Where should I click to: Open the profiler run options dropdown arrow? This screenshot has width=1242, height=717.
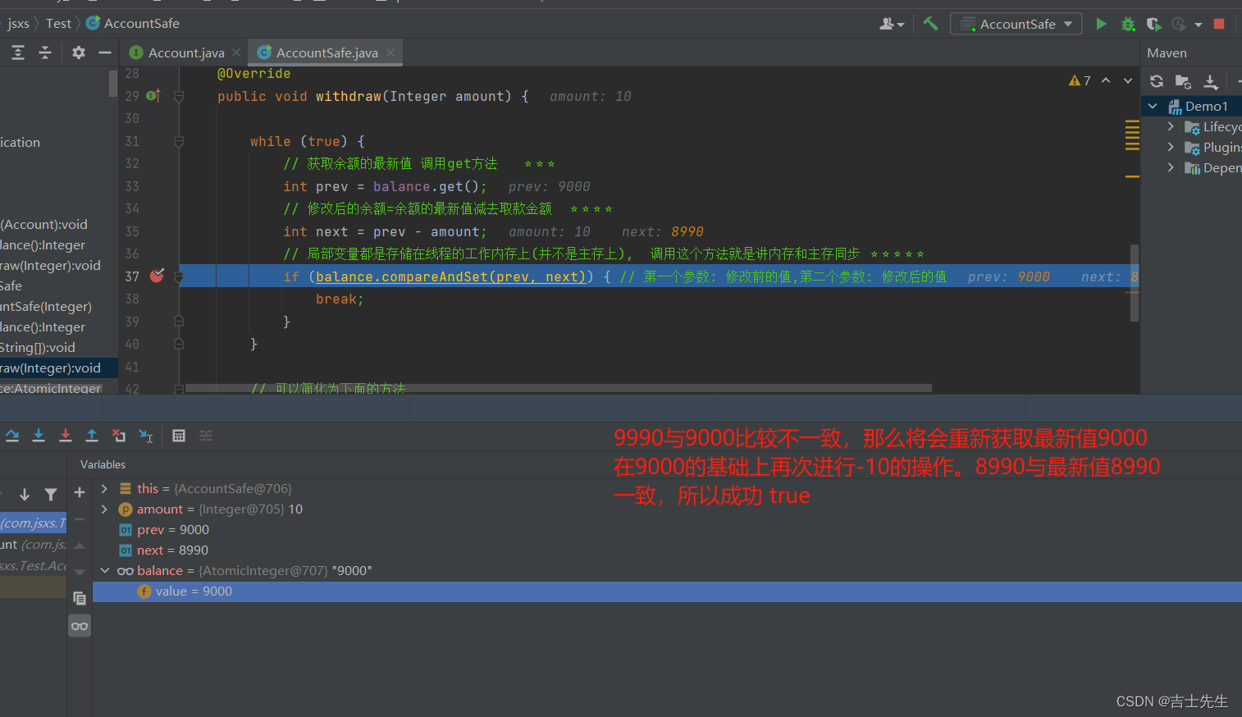coord(1199,25)
